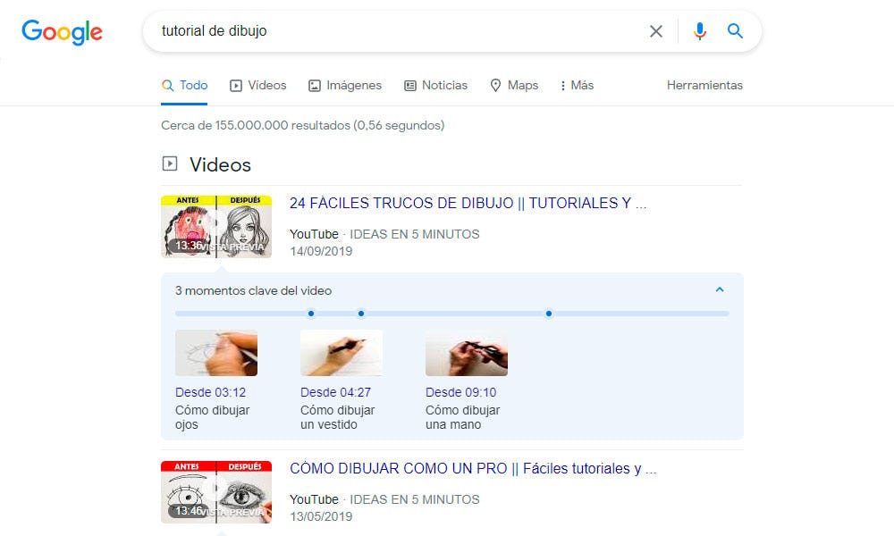894x536 pixels.
Task: Click the second marker on the video timeline
Action: 361,314
